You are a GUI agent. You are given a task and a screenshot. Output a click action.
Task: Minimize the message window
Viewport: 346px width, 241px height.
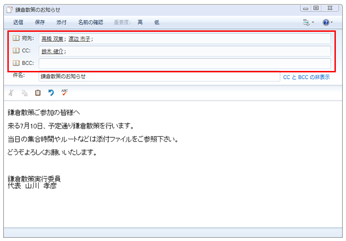tap(305, 8)
